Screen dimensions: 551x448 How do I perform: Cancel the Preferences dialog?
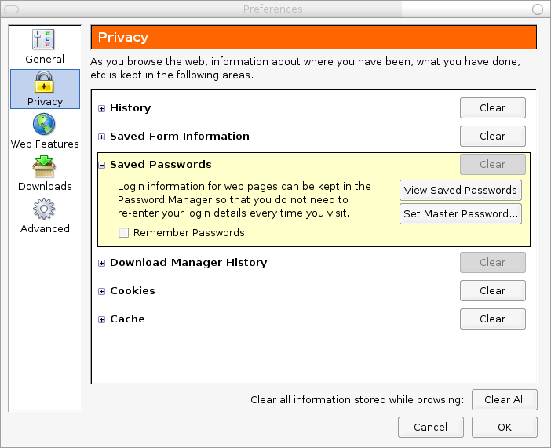coord(430,428)
